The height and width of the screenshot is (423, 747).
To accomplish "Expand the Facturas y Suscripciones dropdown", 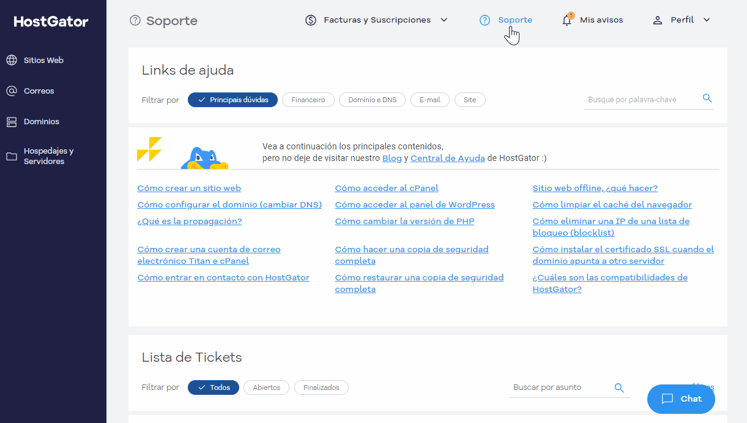I will point(376,20).
